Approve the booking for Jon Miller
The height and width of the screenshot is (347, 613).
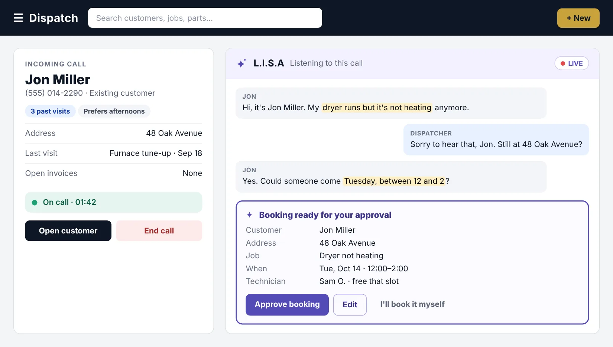click(287, 305)
